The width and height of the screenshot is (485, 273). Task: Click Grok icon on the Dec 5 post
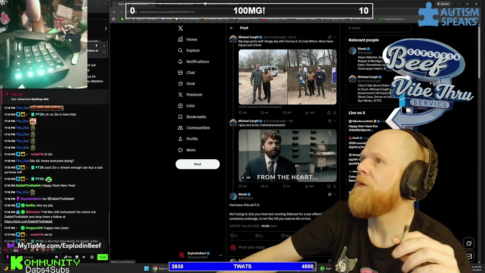[x=329, y=37]
